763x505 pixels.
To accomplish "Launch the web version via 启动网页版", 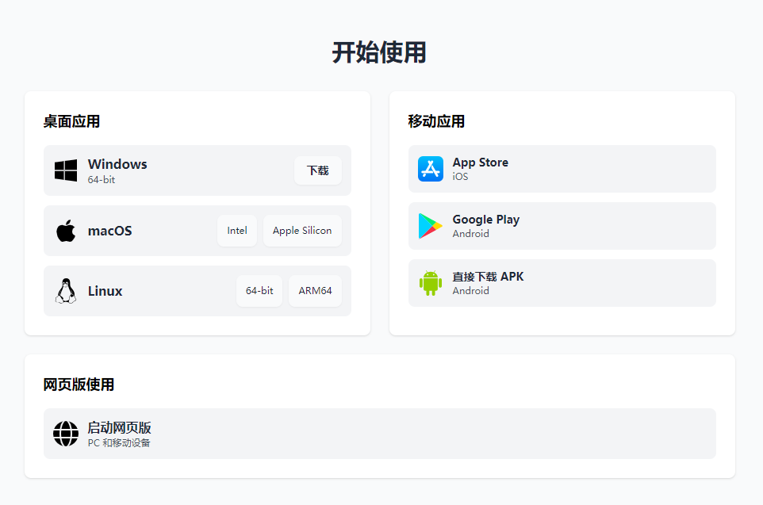I will point(380,434).
